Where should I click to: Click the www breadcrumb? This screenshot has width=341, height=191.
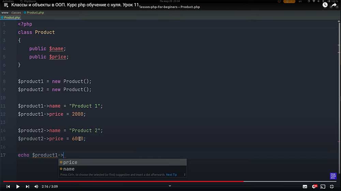(5, 13)
